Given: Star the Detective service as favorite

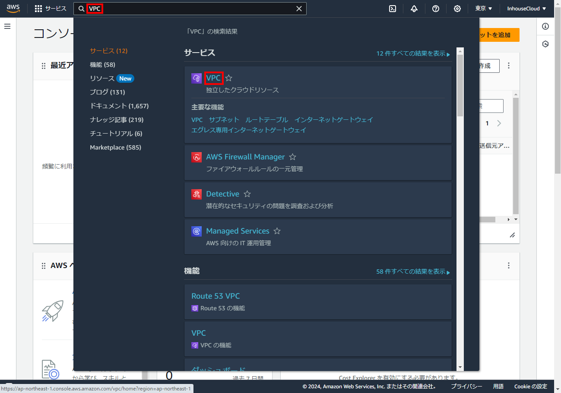Looking at the screenshot, I should [247, 194].
